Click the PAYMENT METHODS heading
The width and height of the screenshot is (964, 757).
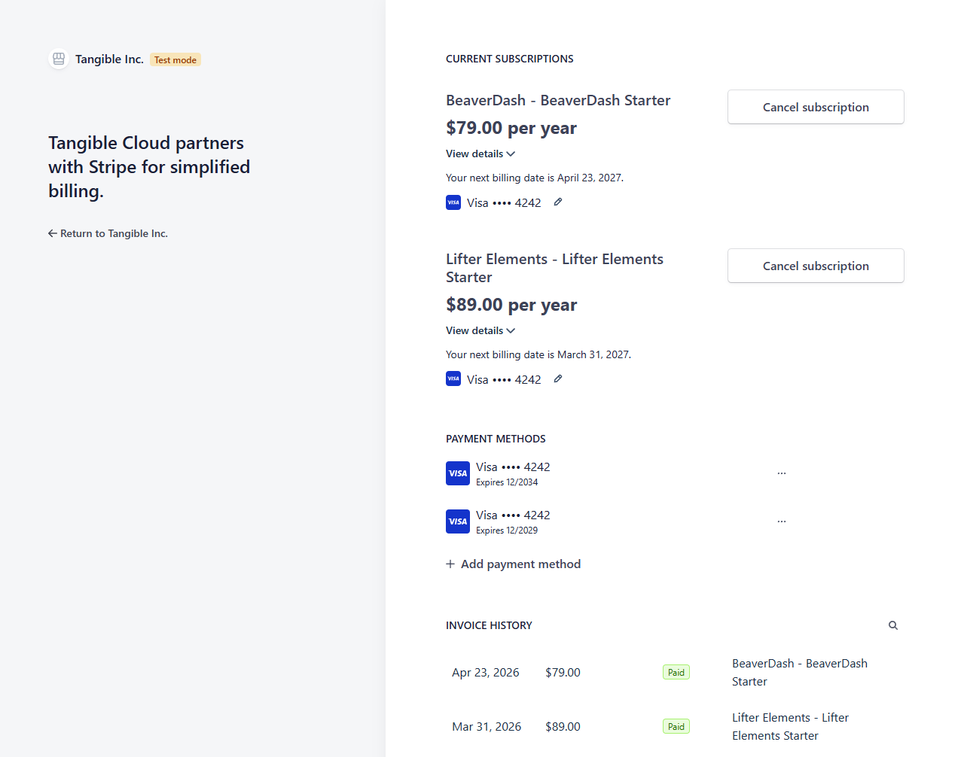pos(496,439)
